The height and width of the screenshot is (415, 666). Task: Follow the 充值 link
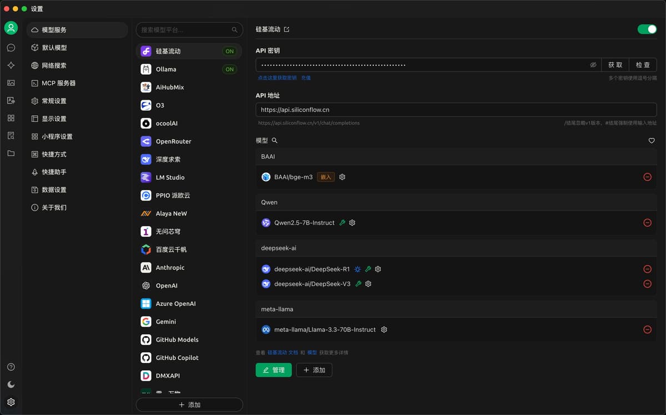(306, 78)
